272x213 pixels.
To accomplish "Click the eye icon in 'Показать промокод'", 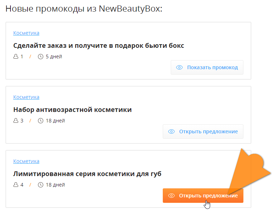I will click(x=179, y=67).
